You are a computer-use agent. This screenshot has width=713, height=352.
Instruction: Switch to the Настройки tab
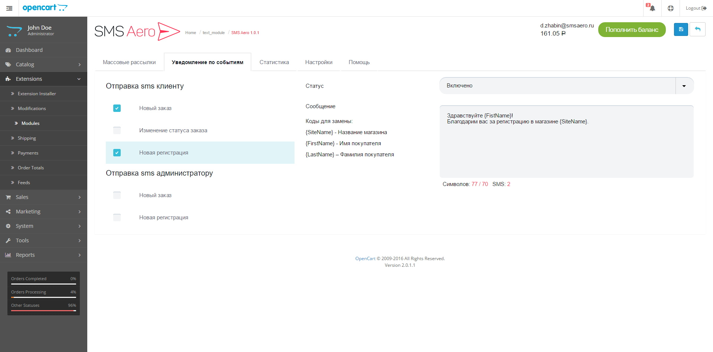(x=319, y=62)
